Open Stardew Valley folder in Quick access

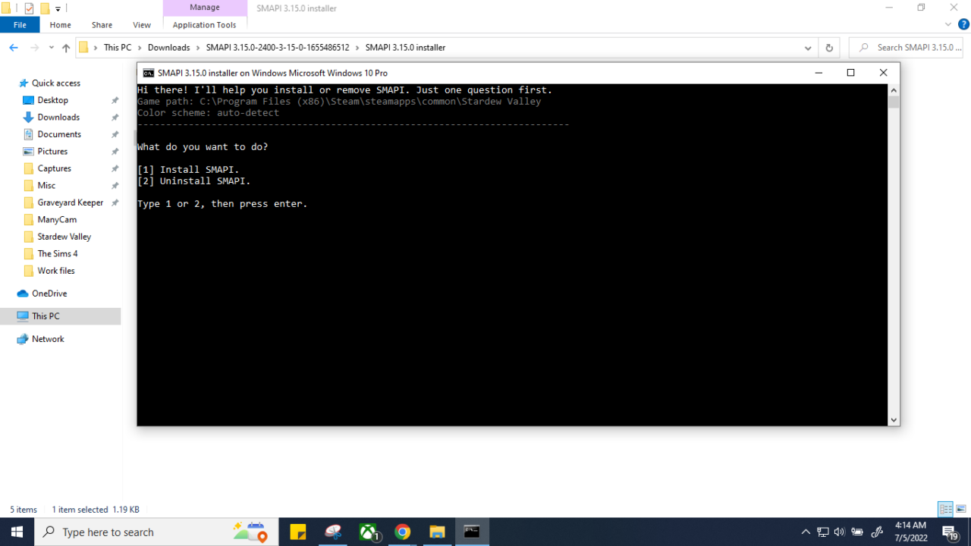(x=64, y=237)
